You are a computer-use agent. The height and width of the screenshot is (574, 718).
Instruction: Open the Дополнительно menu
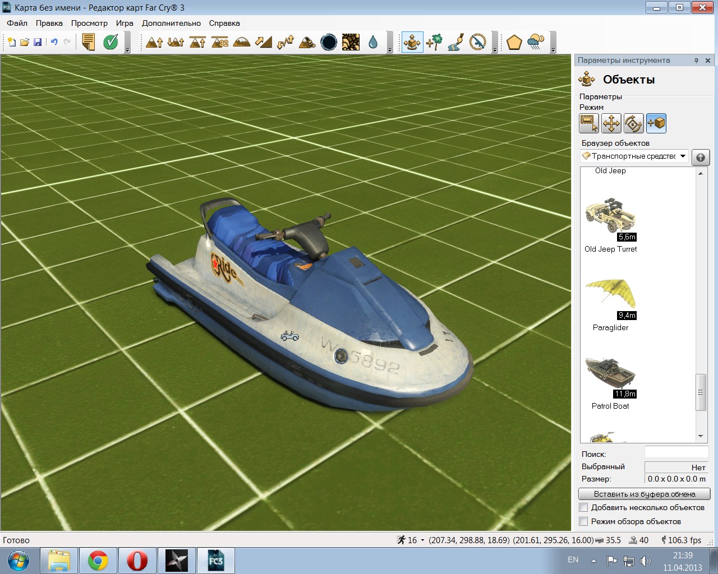click(171, 23)
